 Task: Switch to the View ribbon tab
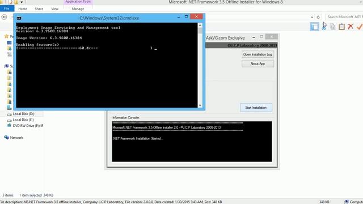coord(54,9)
